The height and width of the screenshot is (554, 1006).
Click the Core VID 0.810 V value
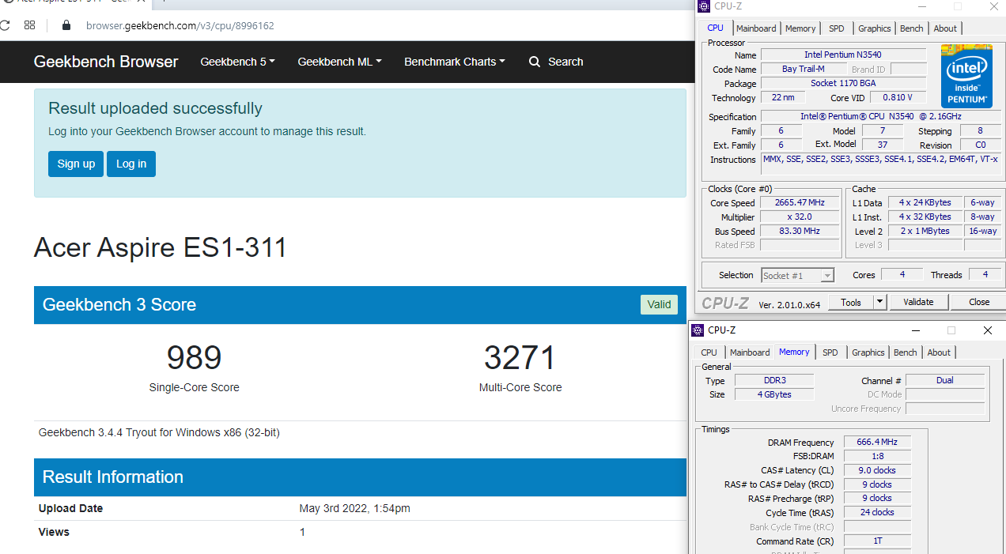898,97
